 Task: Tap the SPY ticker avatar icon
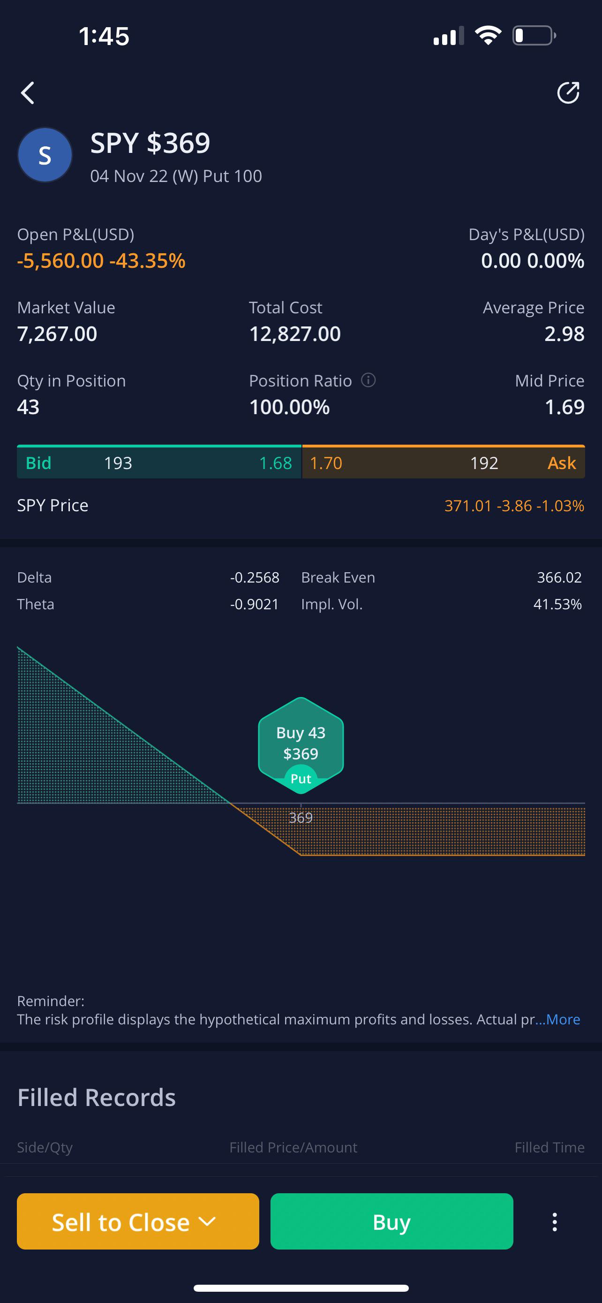click(45, 155)
